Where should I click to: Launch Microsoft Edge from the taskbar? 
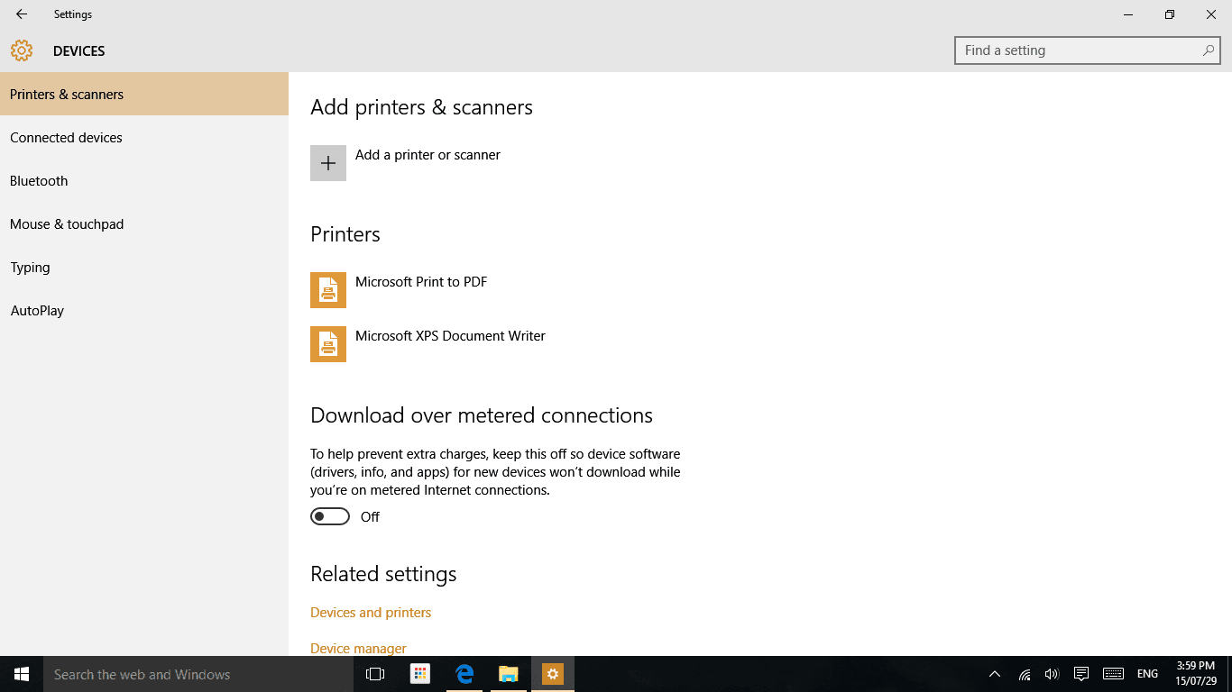[x=464, y=674]
